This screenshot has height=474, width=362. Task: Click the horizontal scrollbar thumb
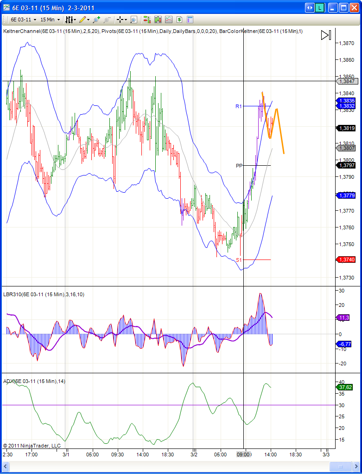(x=341, y=466)
